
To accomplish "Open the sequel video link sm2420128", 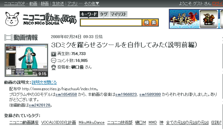I will (40, 105).
